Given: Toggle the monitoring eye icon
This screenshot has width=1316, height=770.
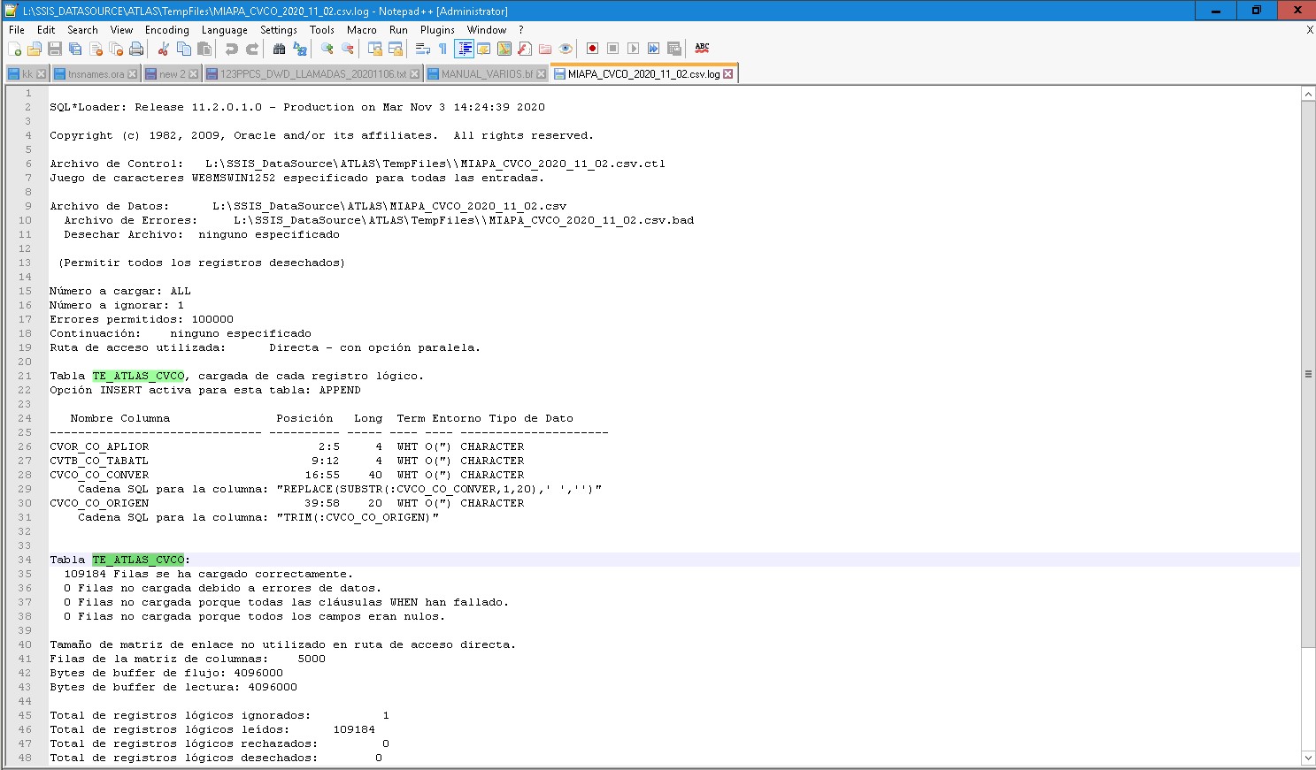Looking at the screenshot, I should (x=566, y=49).
